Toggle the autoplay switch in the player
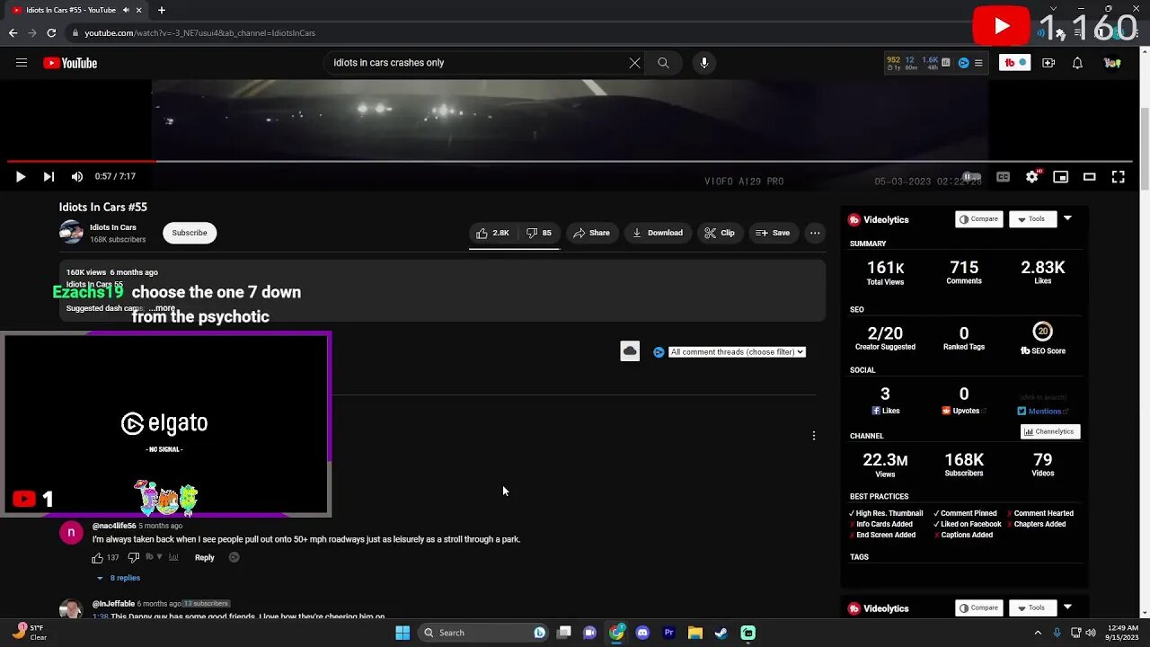 click(x=972, y=177)
